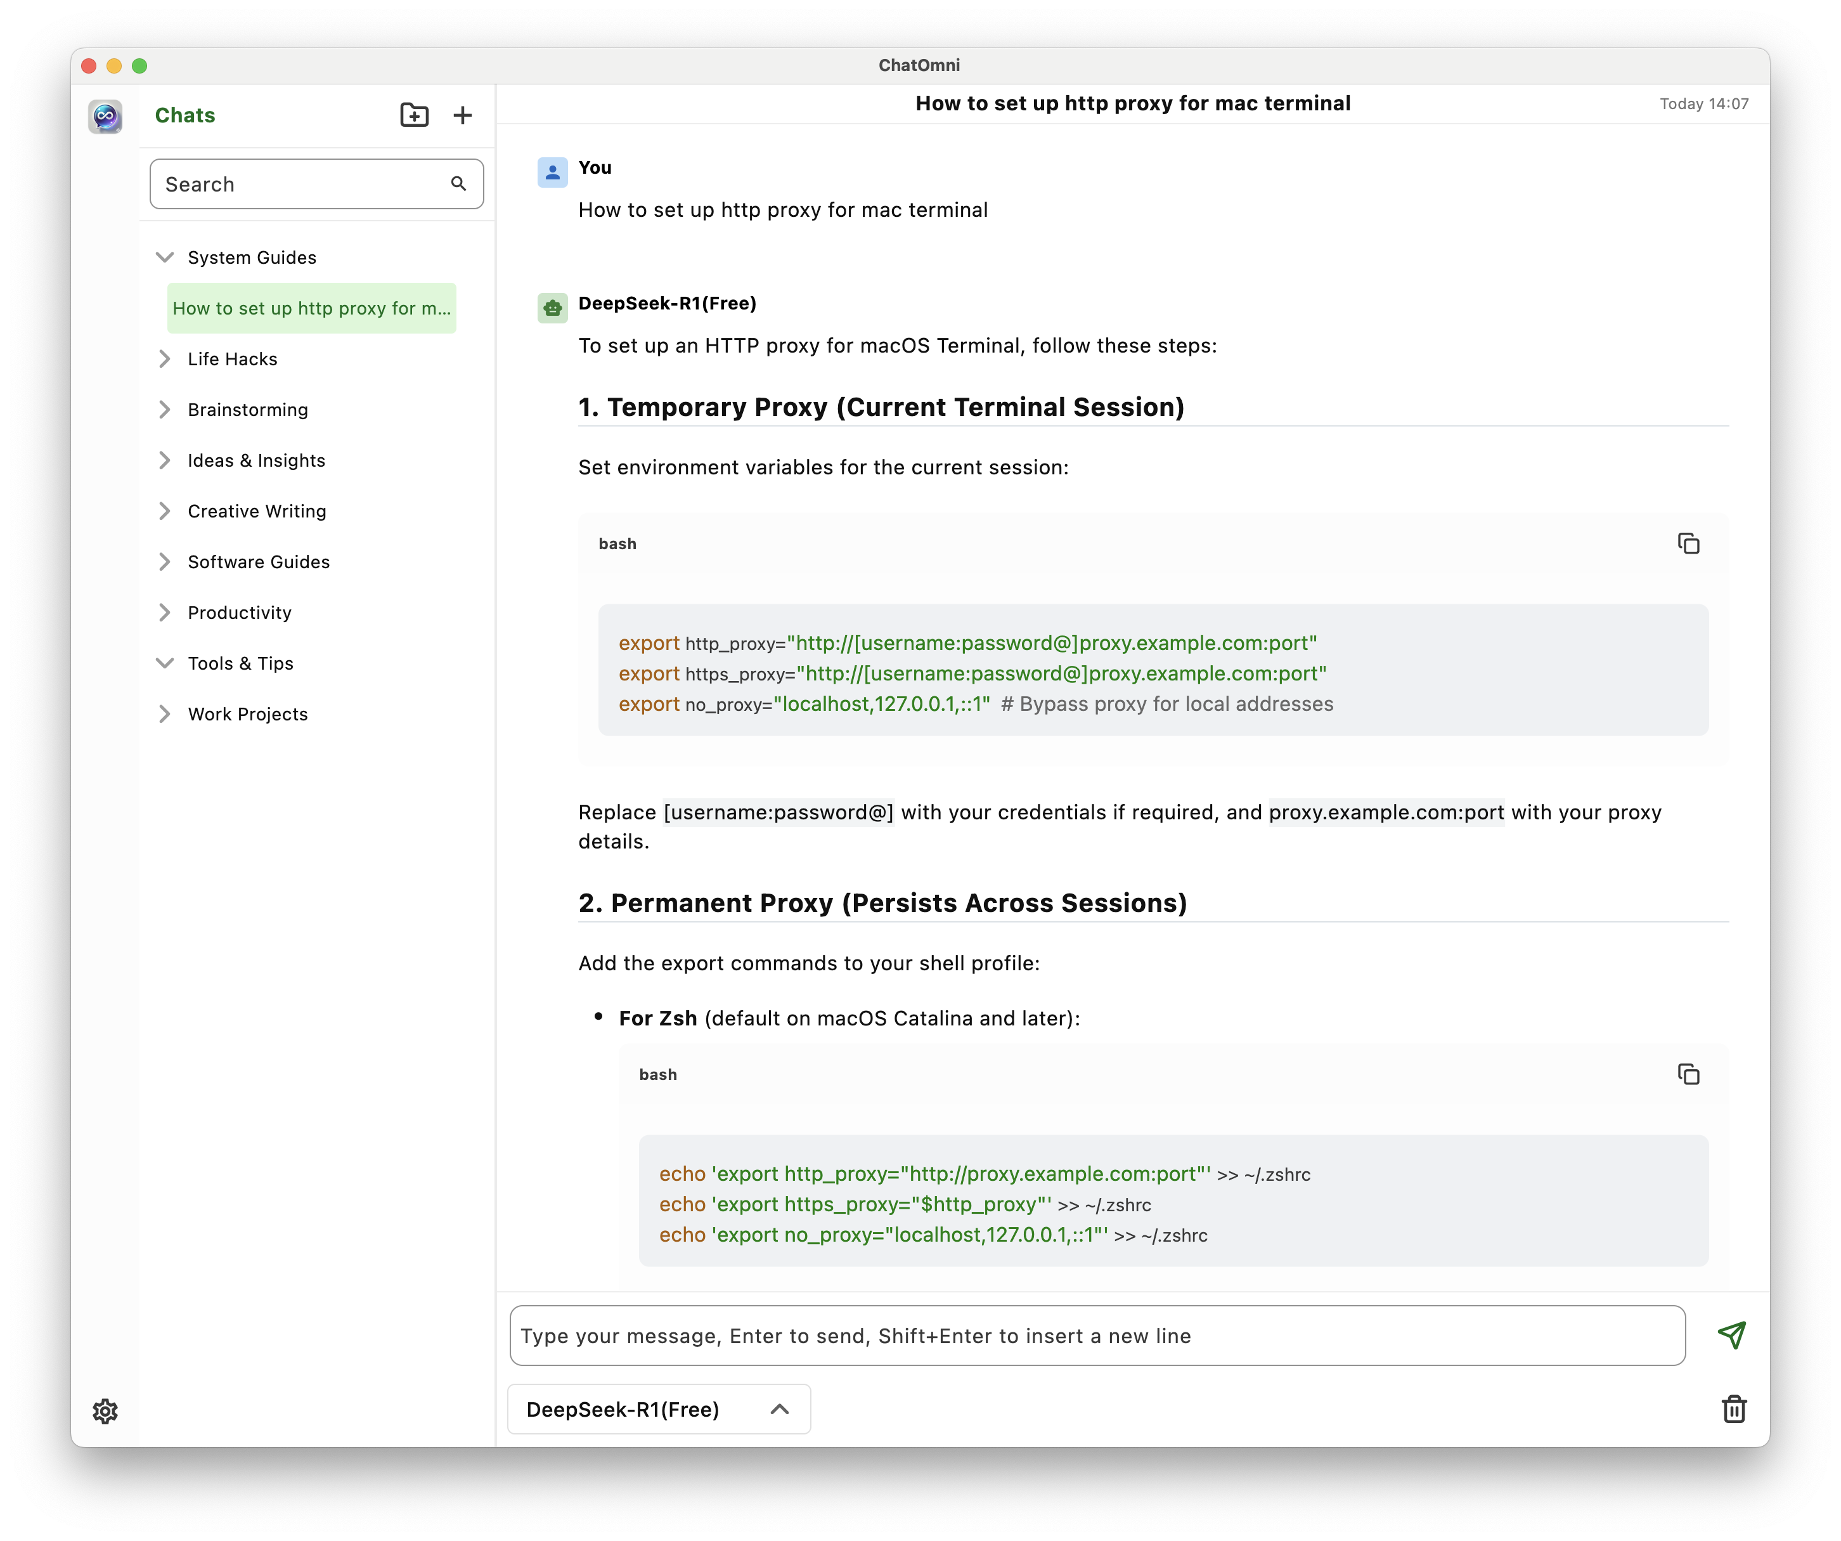Send message with paper plane icon

point(1731,1335)
